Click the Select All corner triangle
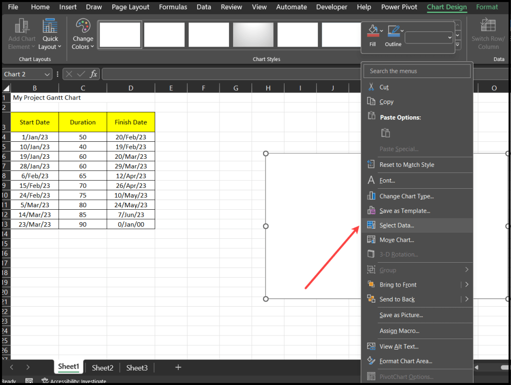 [x=6, y=88]
